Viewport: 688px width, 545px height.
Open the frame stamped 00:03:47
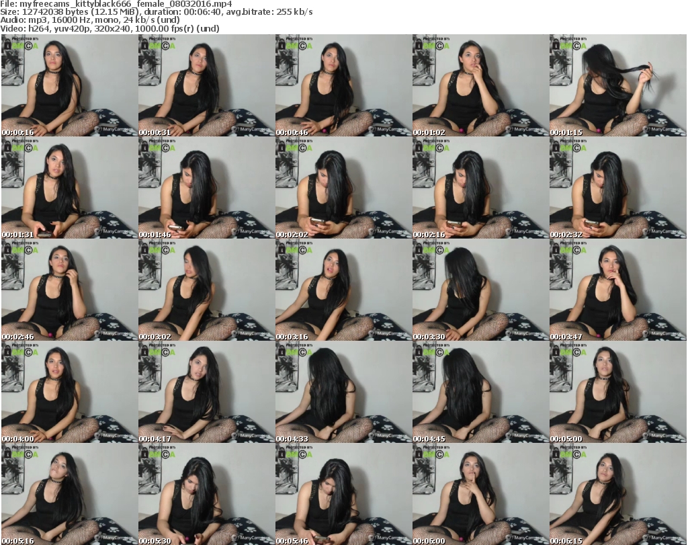(x=617, y=290)
